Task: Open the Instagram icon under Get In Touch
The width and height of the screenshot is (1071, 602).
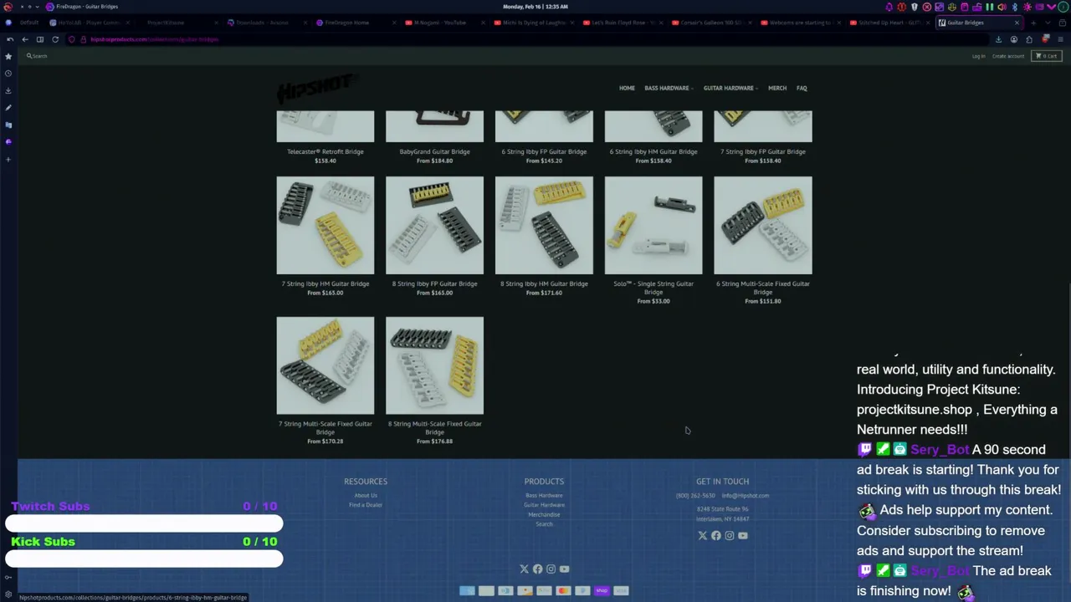Action: [x=729, y=536]
